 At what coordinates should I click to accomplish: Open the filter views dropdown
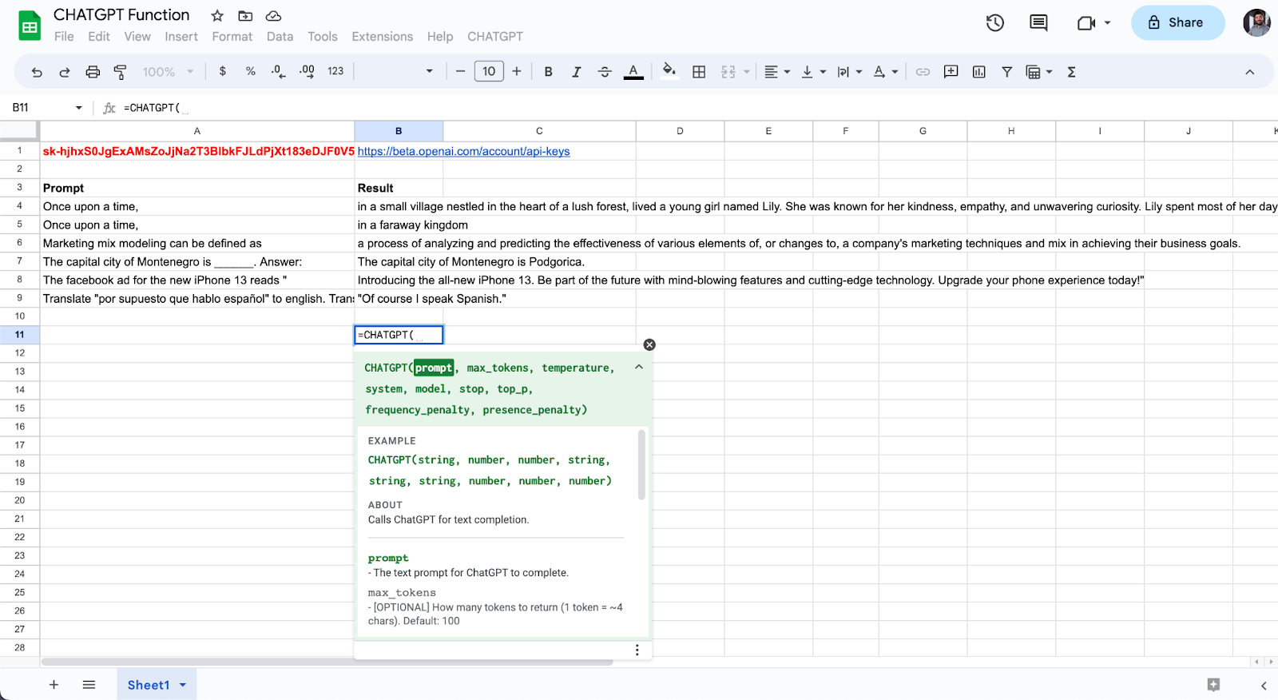(x=1038, y=72)
